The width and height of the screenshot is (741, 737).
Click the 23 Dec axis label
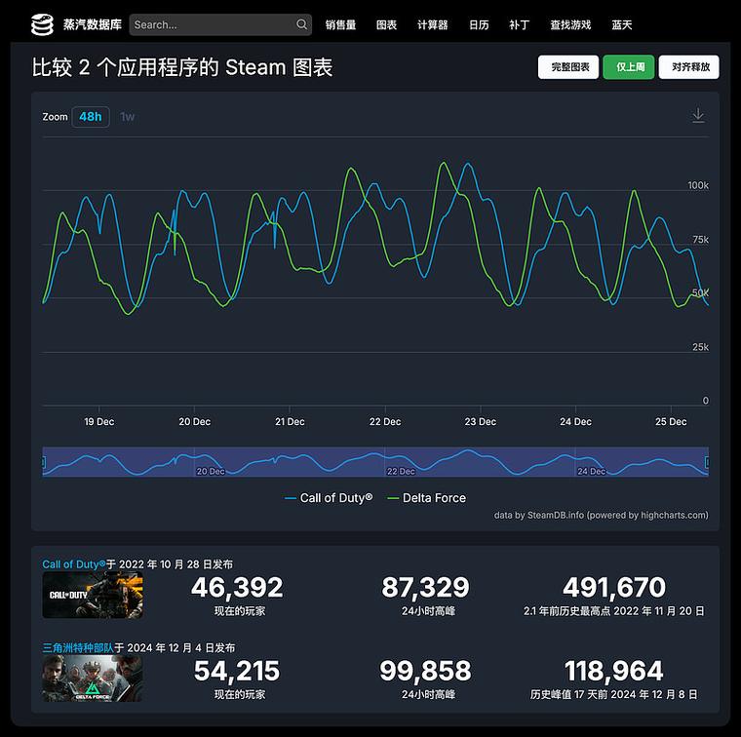[x=480, y=421]
